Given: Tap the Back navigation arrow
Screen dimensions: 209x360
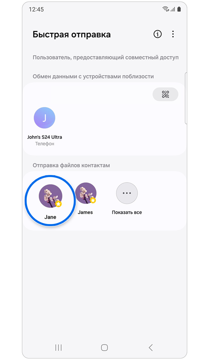Looking at the screenshot, I should (151, 348).
